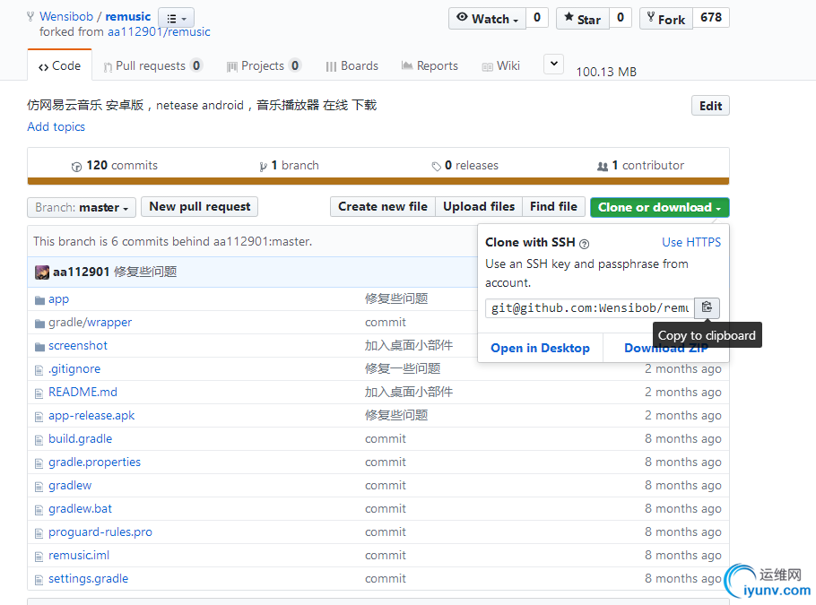
Task: Open the SSH help question mark icon
Action: [585, 244]
